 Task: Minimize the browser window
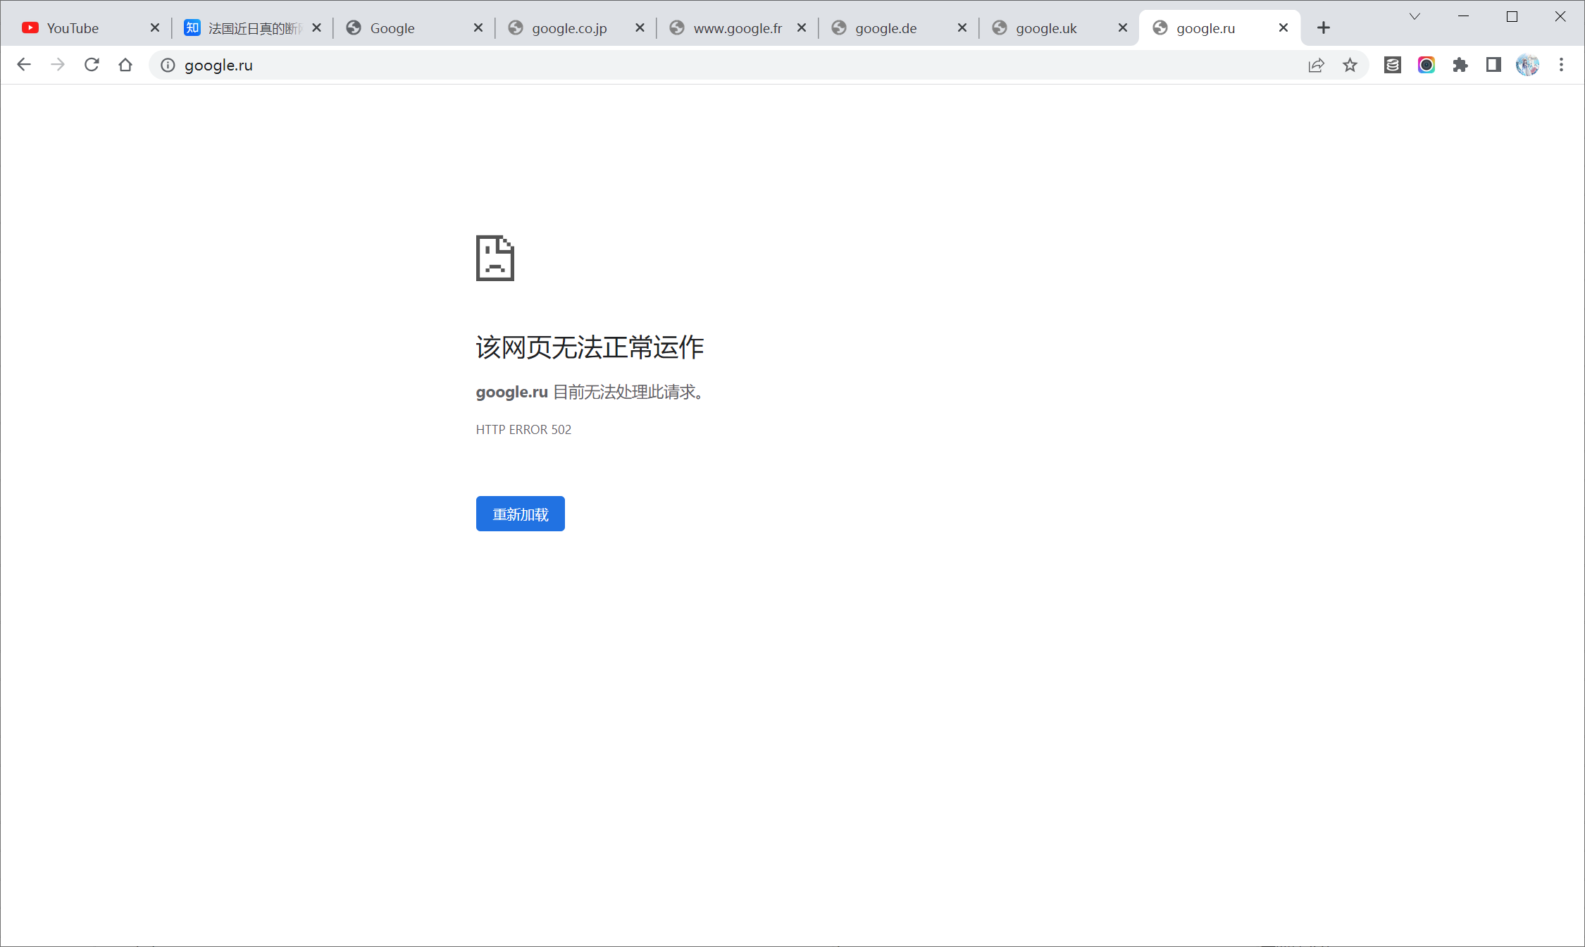(1463, 16)
